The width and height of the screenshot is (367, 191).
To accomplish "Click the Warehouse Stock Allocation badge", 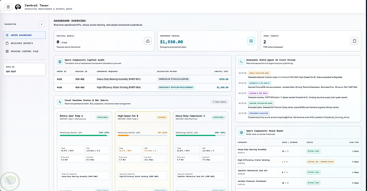I will pos(174,79).
